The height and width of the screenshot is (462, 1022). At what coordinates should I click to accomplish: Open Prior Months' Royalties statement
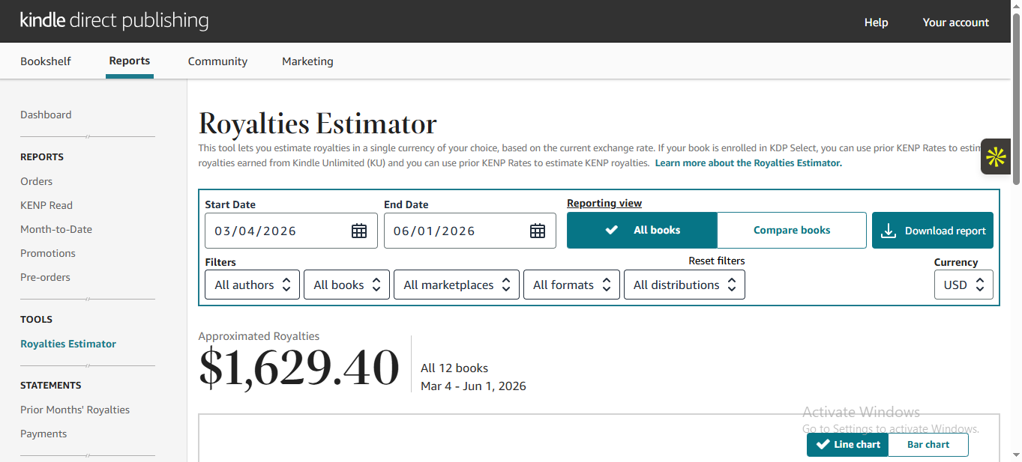click(x=75, y=410)
